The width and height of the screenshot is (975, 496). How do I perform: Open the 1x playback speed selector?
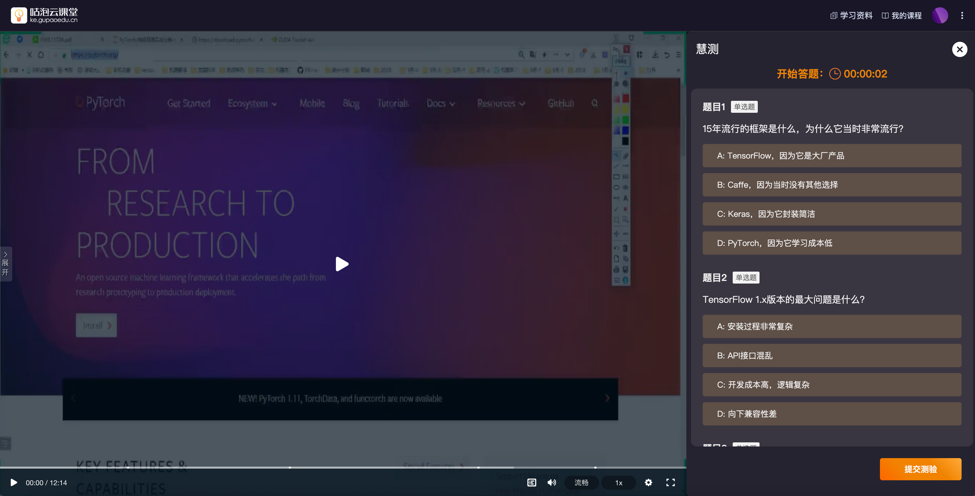click(618, 482)
